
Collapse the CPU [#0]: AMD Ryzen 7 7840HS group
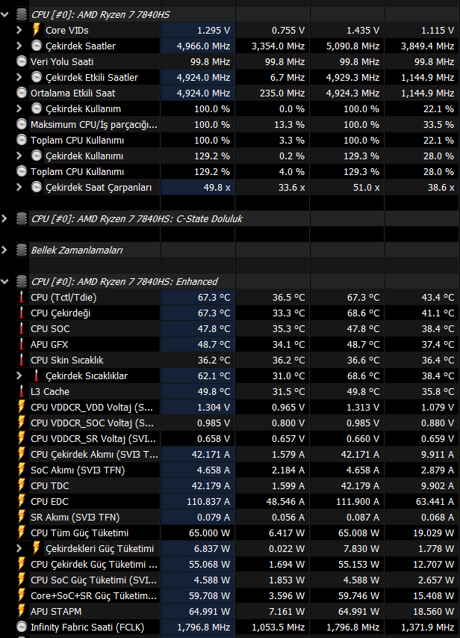tap(4, 15)
